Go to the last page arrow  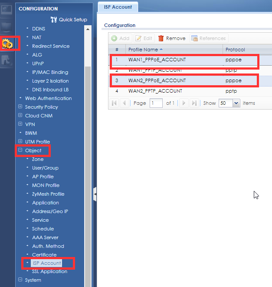(x=194, y=103)
